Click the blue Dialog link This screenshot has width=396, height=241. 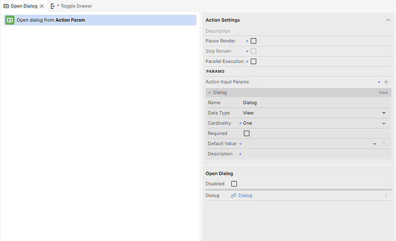click(245, 196)
